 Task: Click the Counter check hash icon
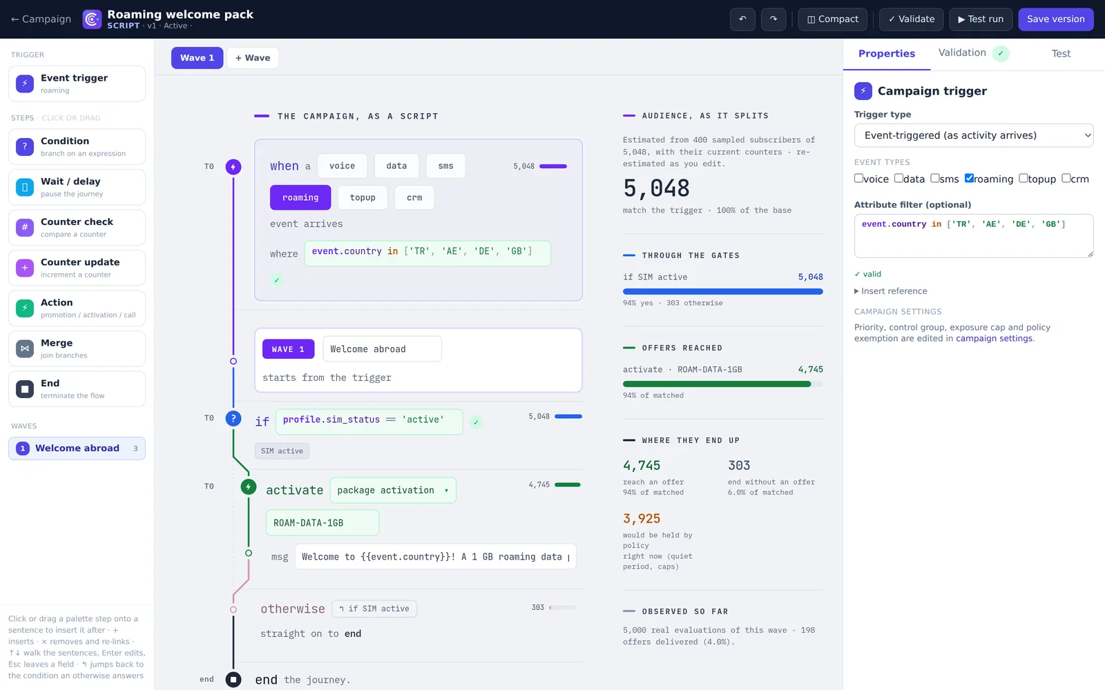(x=25, y=227)
